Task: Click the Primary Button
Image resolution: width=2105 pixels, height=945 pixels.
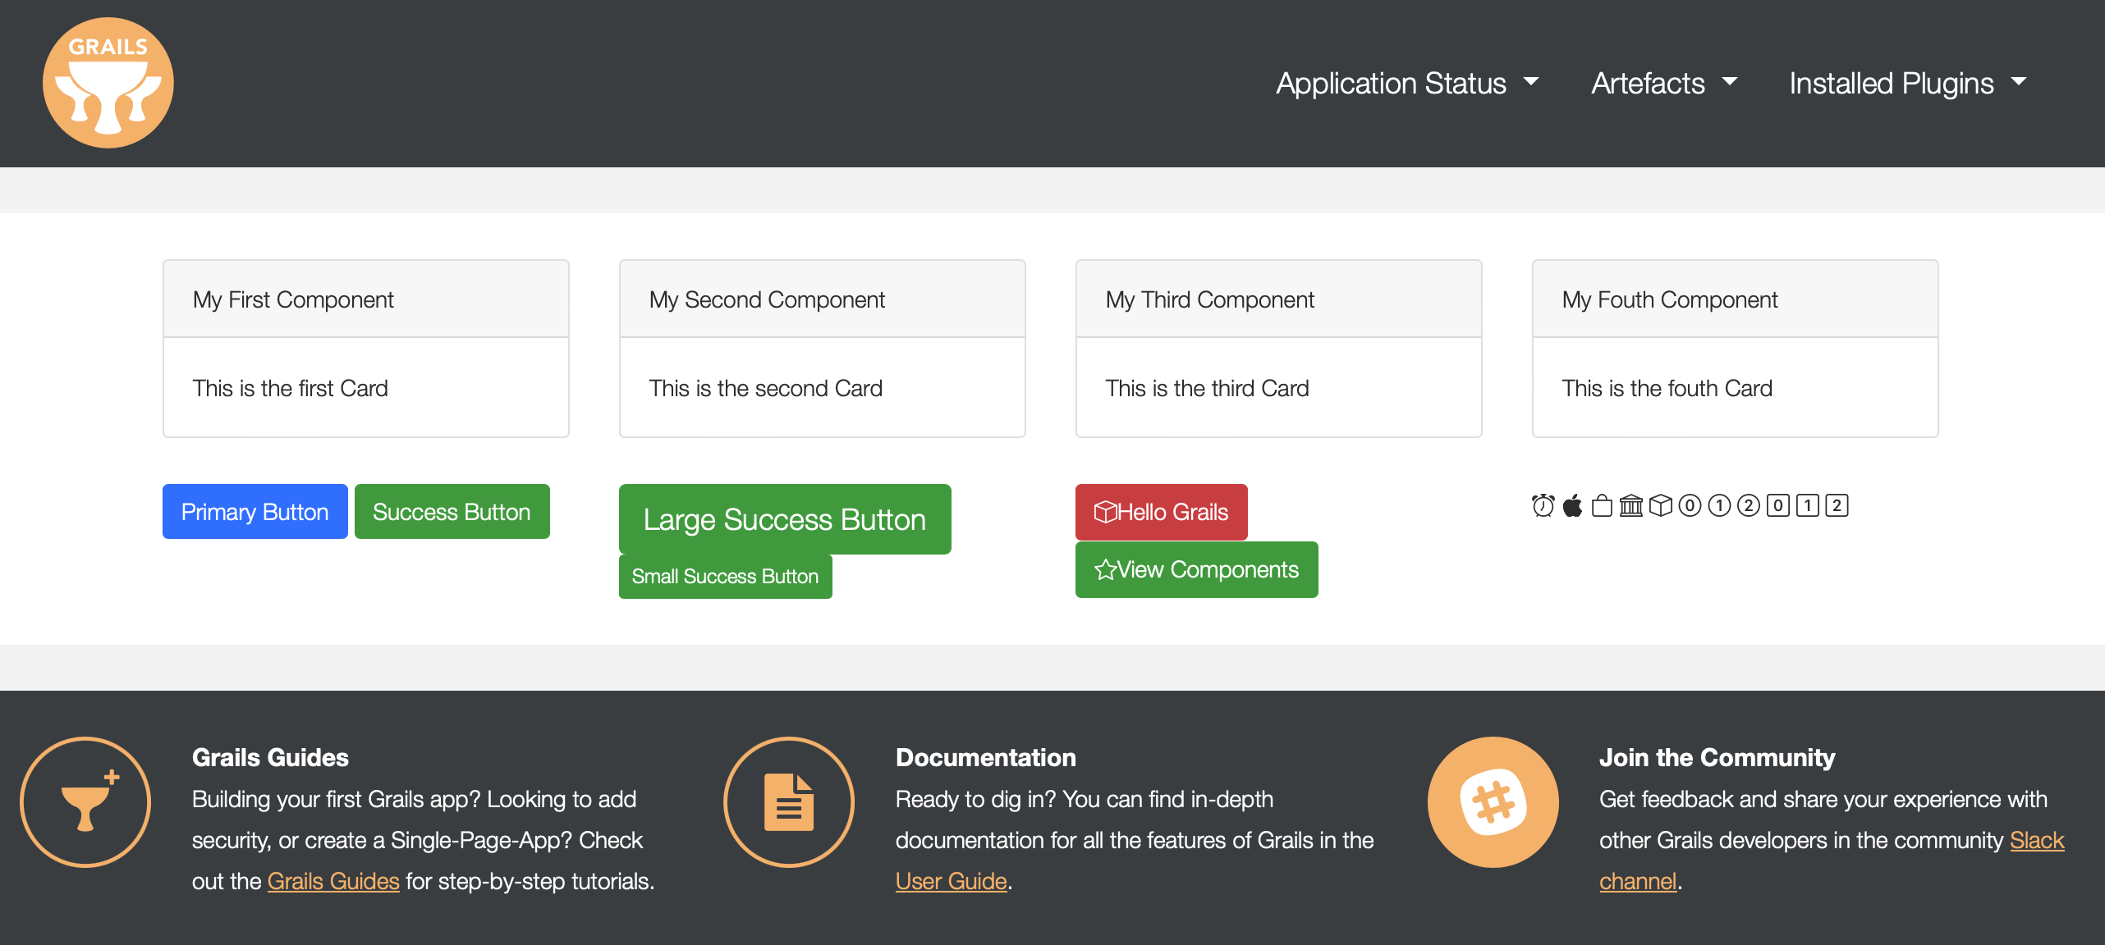Action: [x=255, y=512]
